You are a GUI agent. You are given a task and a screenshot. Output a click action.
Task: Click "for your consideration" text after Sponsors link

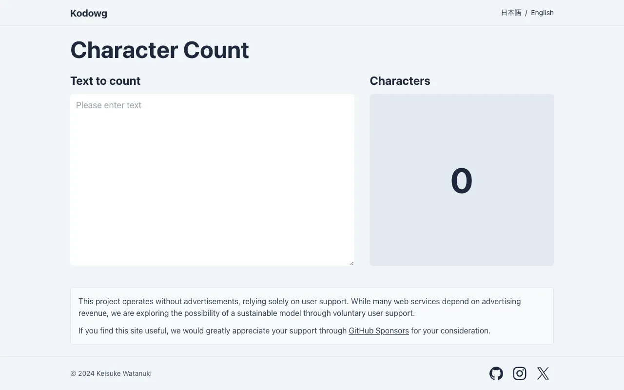[450, 331]
